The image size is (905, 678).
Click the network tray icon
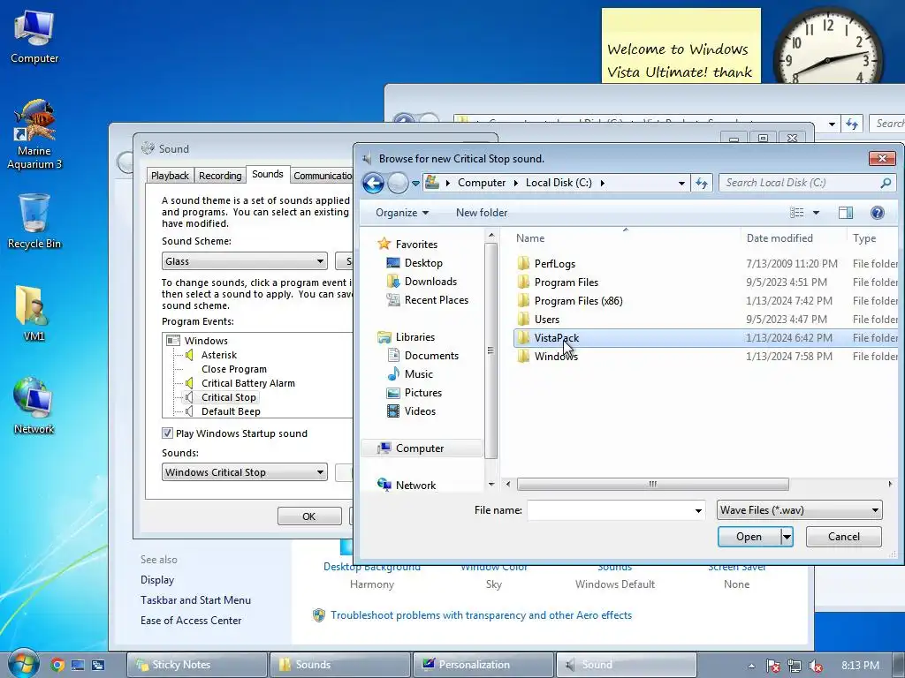click(x=795, y=666)
